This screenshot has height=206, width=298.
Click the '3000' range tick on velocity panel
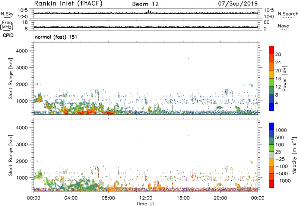tap(22, 144)
